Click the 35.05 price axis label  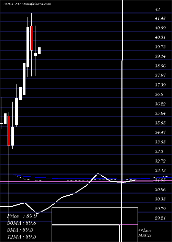click(x=160, y=123)
